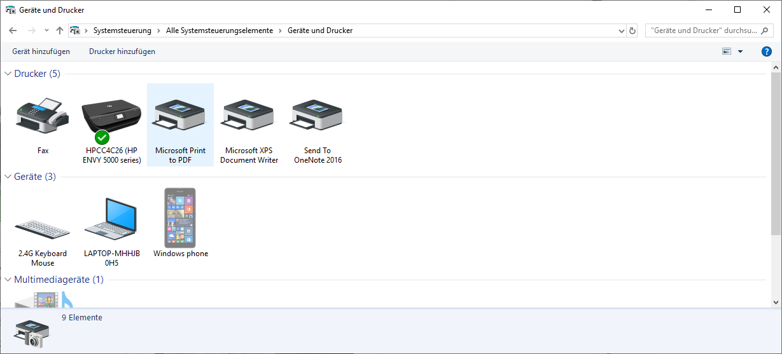Select the LAPTOP-MHHJB0H5 device icon
The height and width of the screenshot is (354, 782).
[111, 219]
